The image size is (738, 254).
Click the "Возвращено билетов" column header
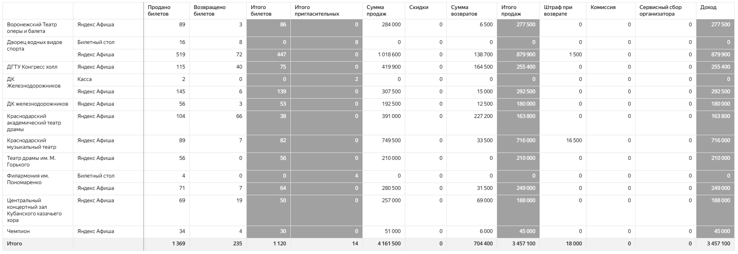click(x=210, y=10)
